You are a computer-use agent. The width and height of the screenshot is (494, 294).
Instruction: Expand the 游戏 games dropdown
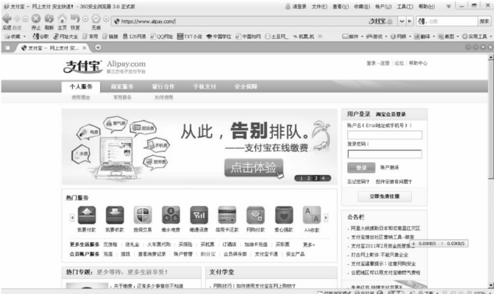[386, 37]
